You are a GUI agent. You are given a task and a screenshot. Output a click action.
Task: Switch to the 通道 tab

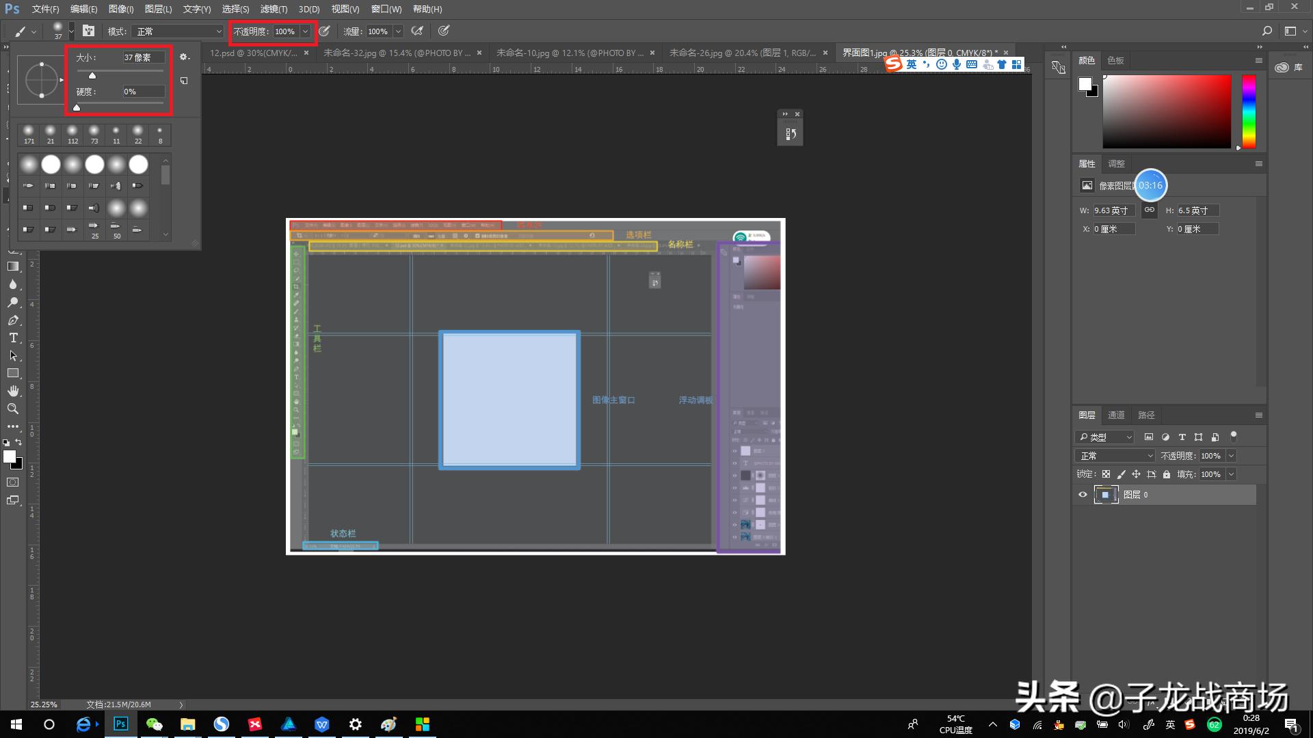point(1116,415)
